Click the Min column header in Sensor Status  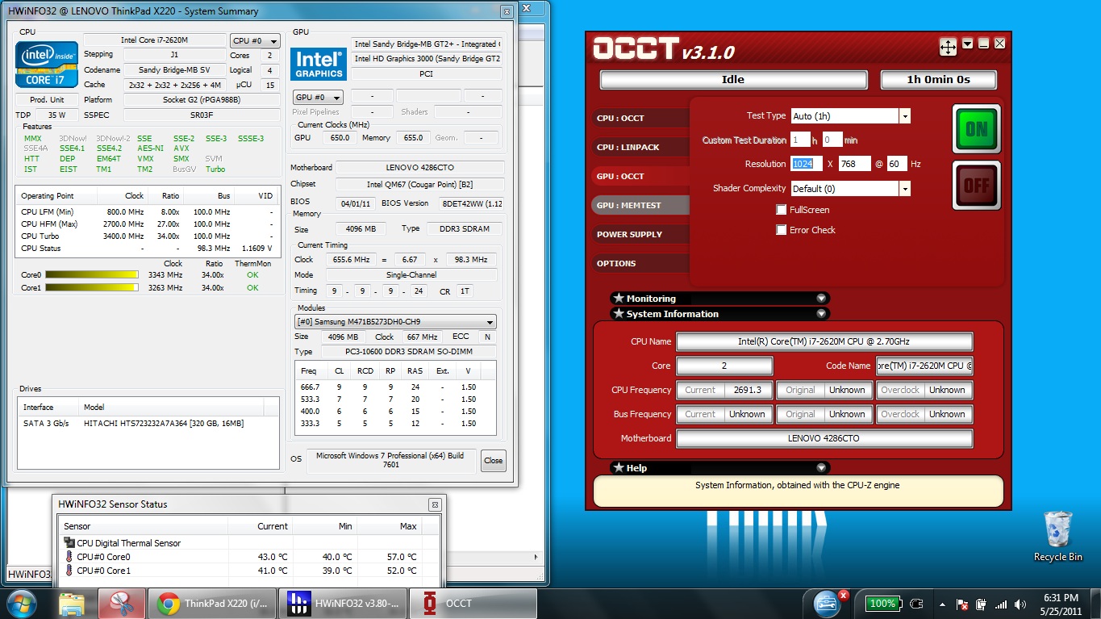(x=325, y=526)
